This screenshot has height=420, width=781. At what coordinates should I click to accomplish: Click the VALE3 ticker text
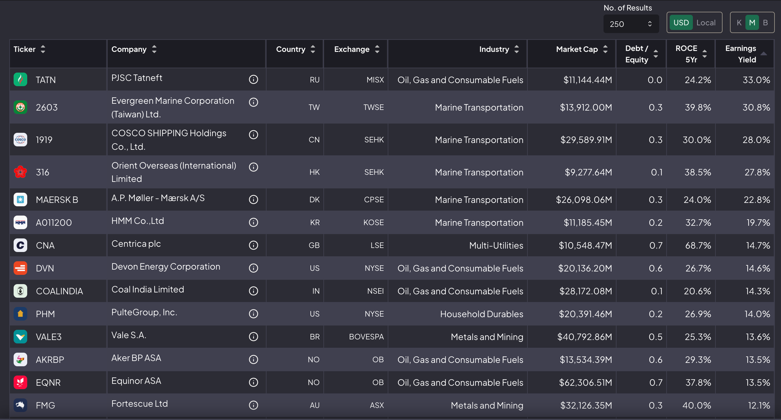coord(49,337)
